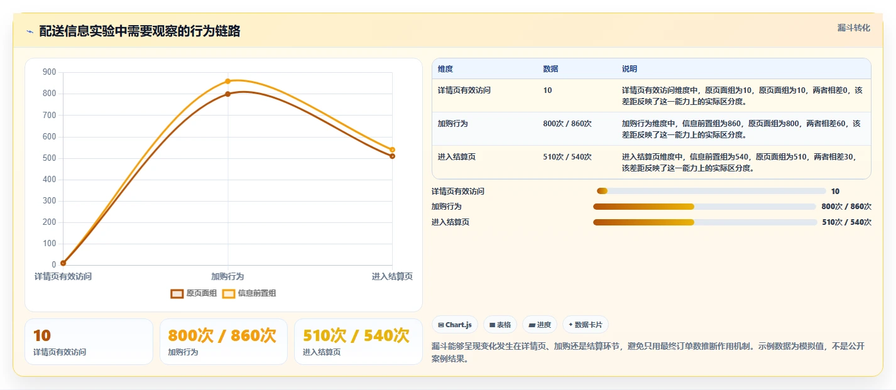Click the footnote paragraph about 漏斗
Viewport: 896px width, 390px height.
click(648, 353)
